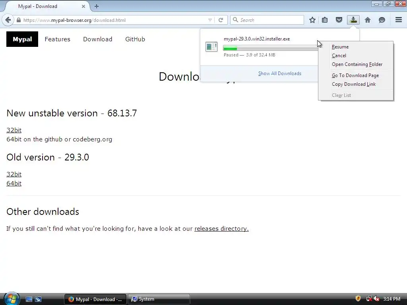Image resolution: width=407 pixels, height=305 pixels.
Task: Download 32bit of unstable version 68.13.7
Action: click(x=14, y=130)
